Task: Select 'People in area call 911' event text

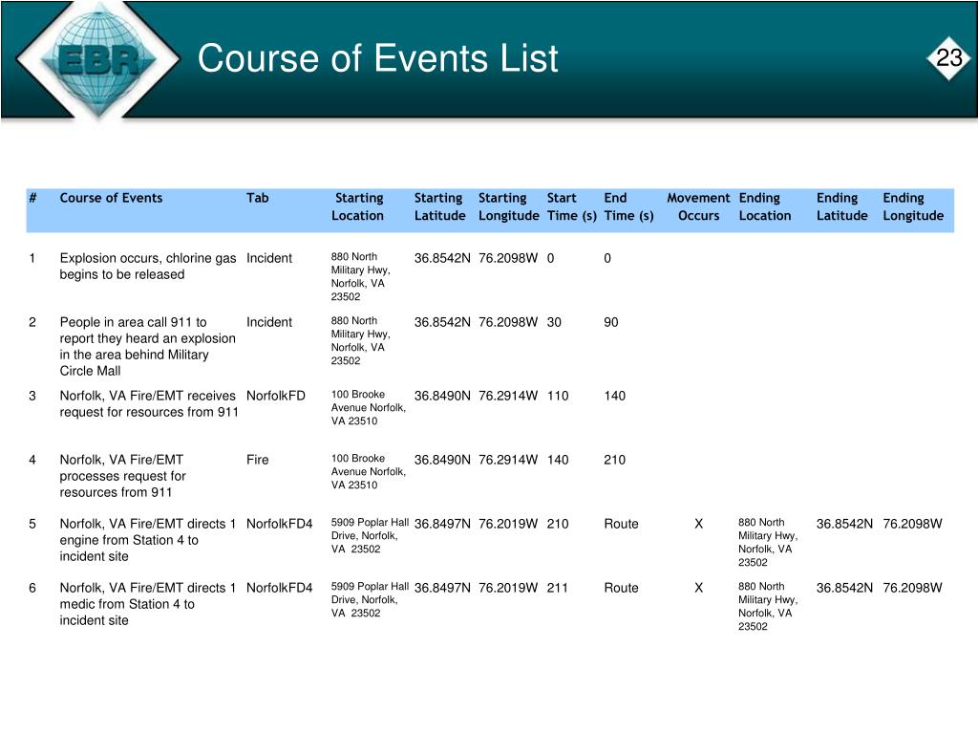Action: (147, 346)
